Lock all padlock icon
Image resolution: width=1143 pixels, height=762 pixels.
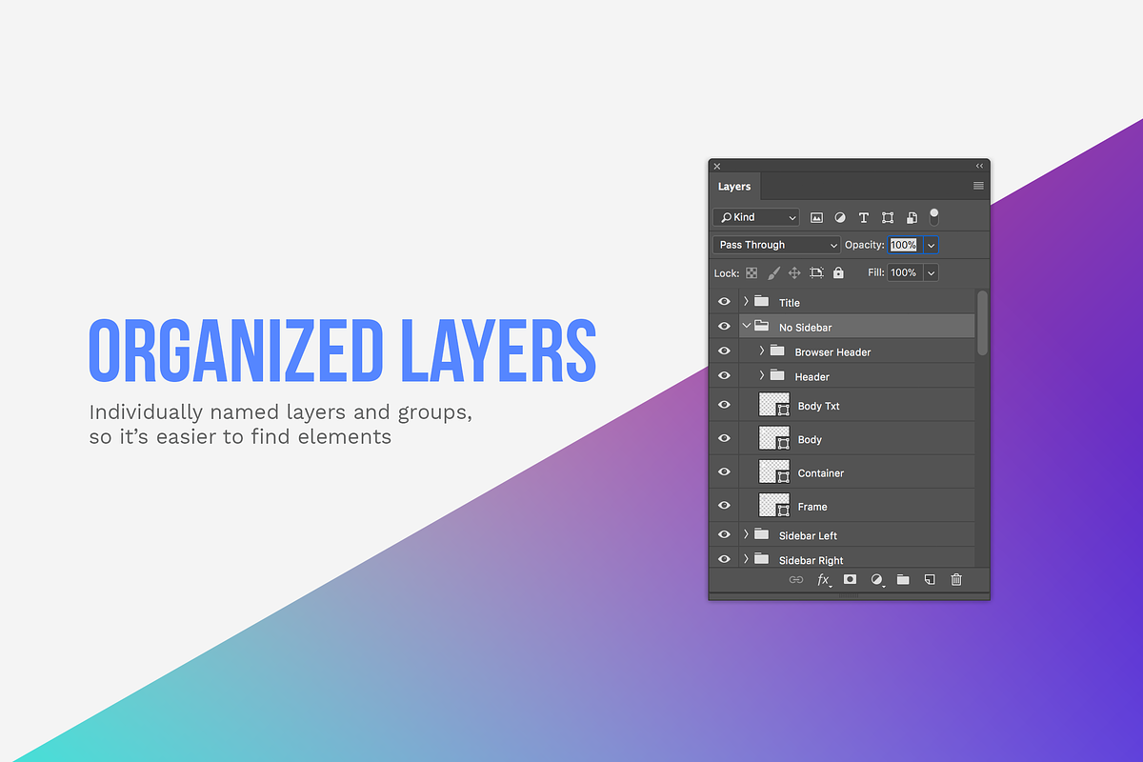(838, 272)
